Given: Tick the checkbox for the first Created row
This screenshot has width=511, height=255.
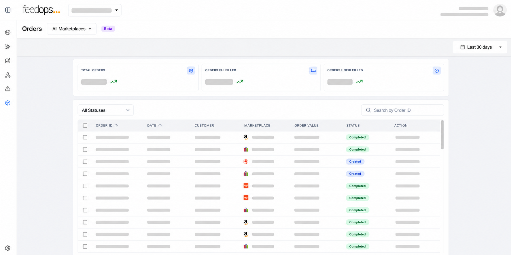Looking at the screenshot, I should [x=85, y=162].
